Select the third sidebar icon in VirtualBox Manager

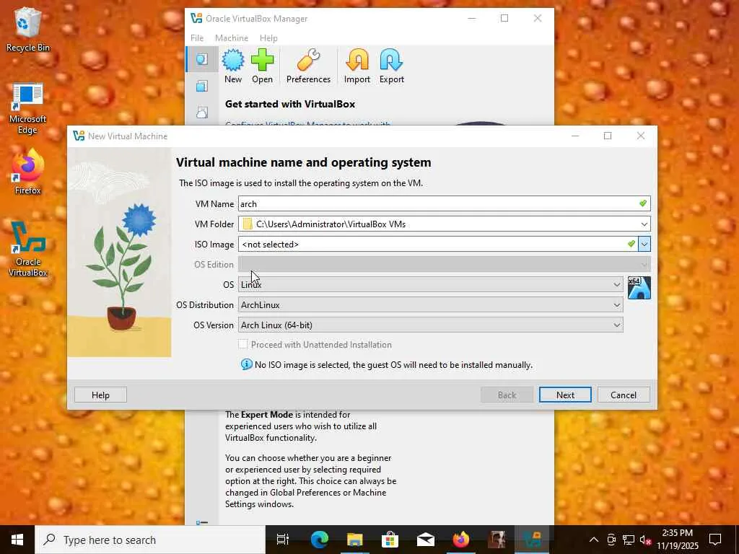[202, 112]
